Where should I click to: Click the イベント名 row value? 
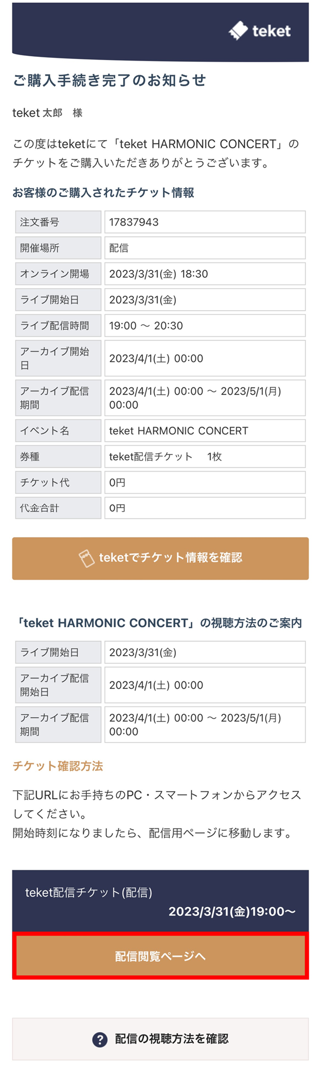177,430
